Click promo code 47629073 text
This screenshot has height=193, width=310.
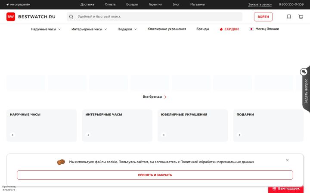(x=9, y=190)
